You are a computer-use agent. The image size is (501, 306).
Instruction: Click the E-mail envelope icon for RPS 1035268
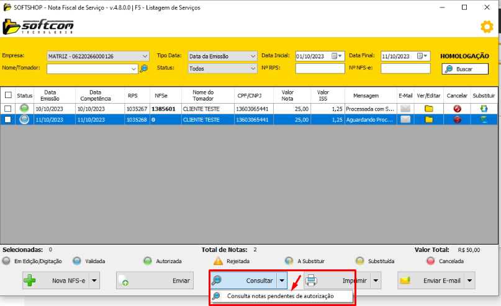[405, 119]
